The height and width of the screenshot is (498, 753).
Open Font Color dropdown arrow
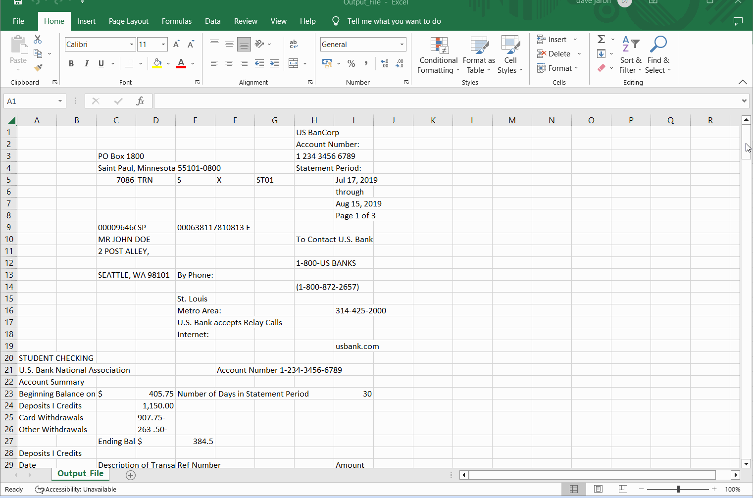[193, 63]
